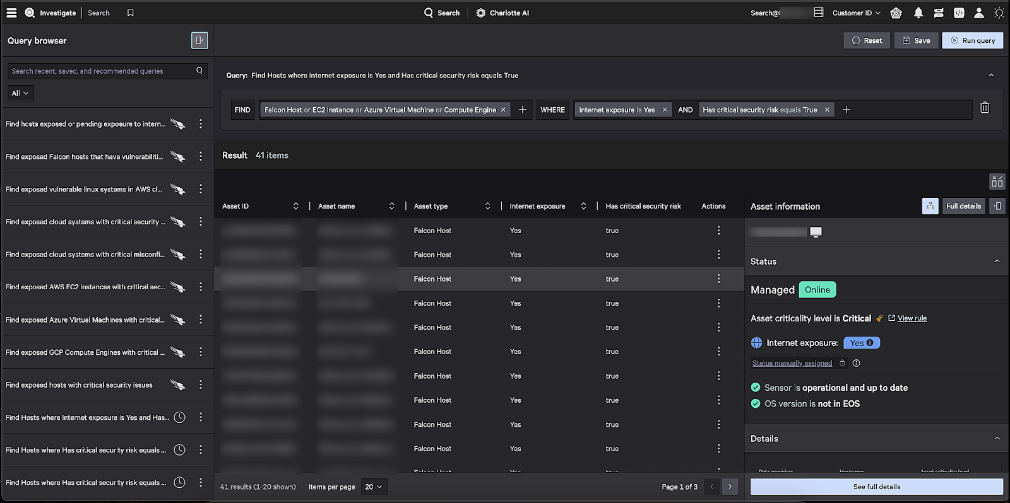Screen dimensions: 1010x503
Task: Click info icon beside Status manually assigned
Action: pyautogui.click(x=856, y=363)
